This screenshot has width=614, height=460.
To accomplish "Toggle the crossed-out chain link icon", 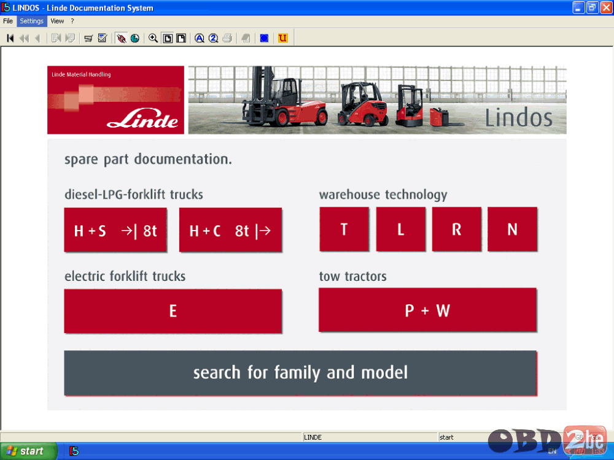I will (122, 38).
